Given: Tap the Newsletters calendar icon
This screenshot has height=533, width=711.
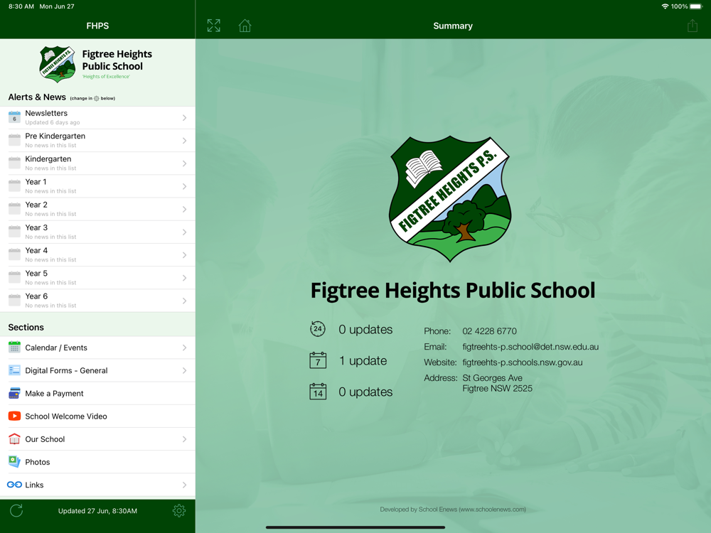Looking at the screenshot, I should [14, 117].
